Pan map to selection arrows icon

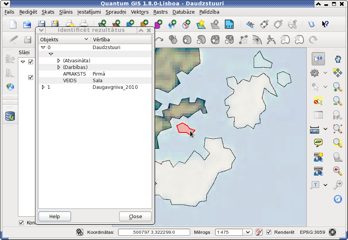(337, 73)
